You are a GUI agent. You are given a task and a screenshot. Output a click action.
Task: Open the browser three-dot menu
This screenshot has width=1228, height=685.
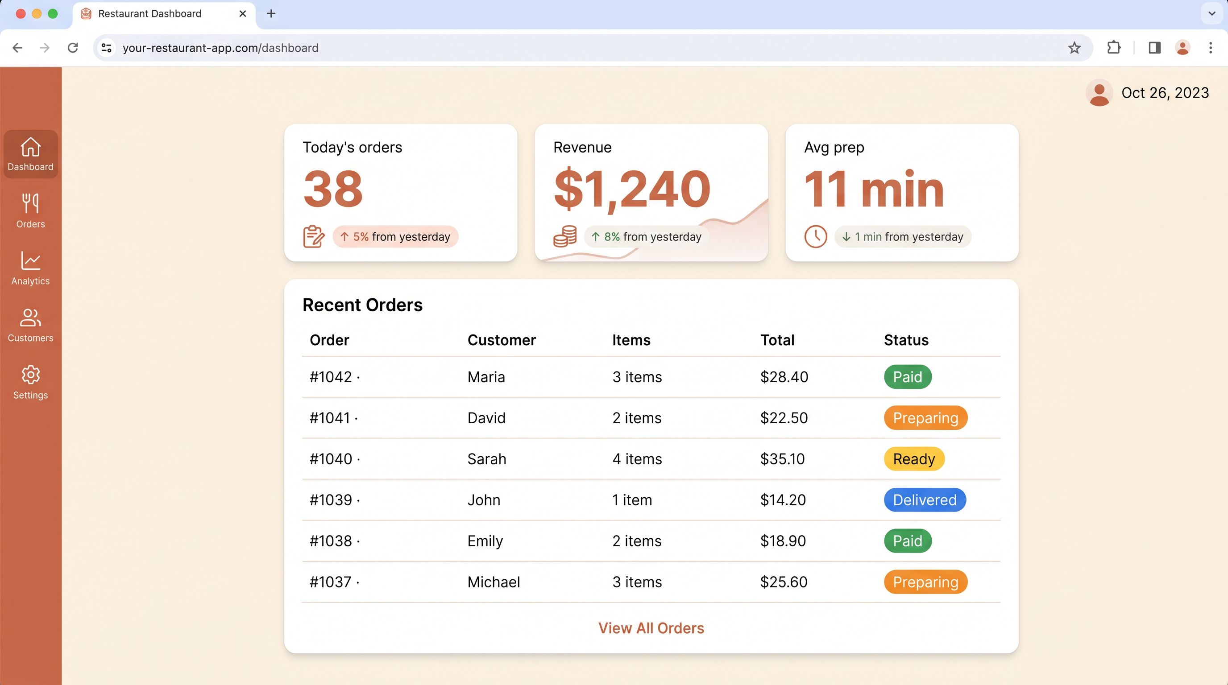pos(1210,48)
